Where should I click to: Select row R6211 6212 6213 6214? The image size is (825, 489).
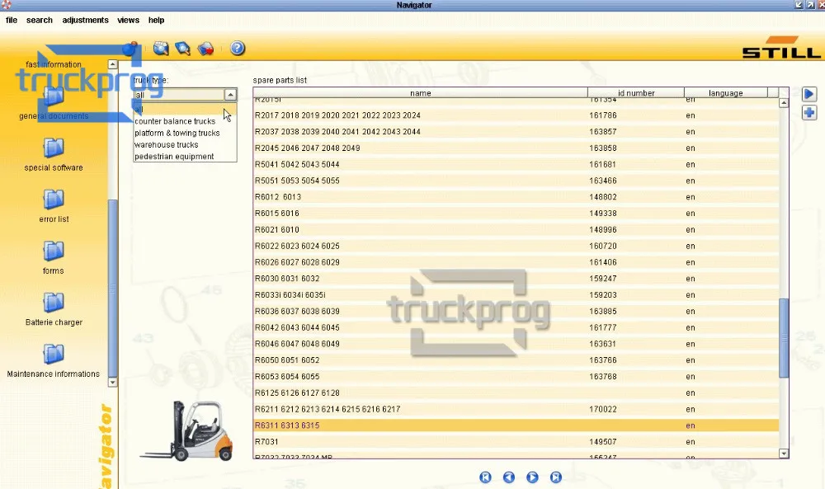click(516, 408)
